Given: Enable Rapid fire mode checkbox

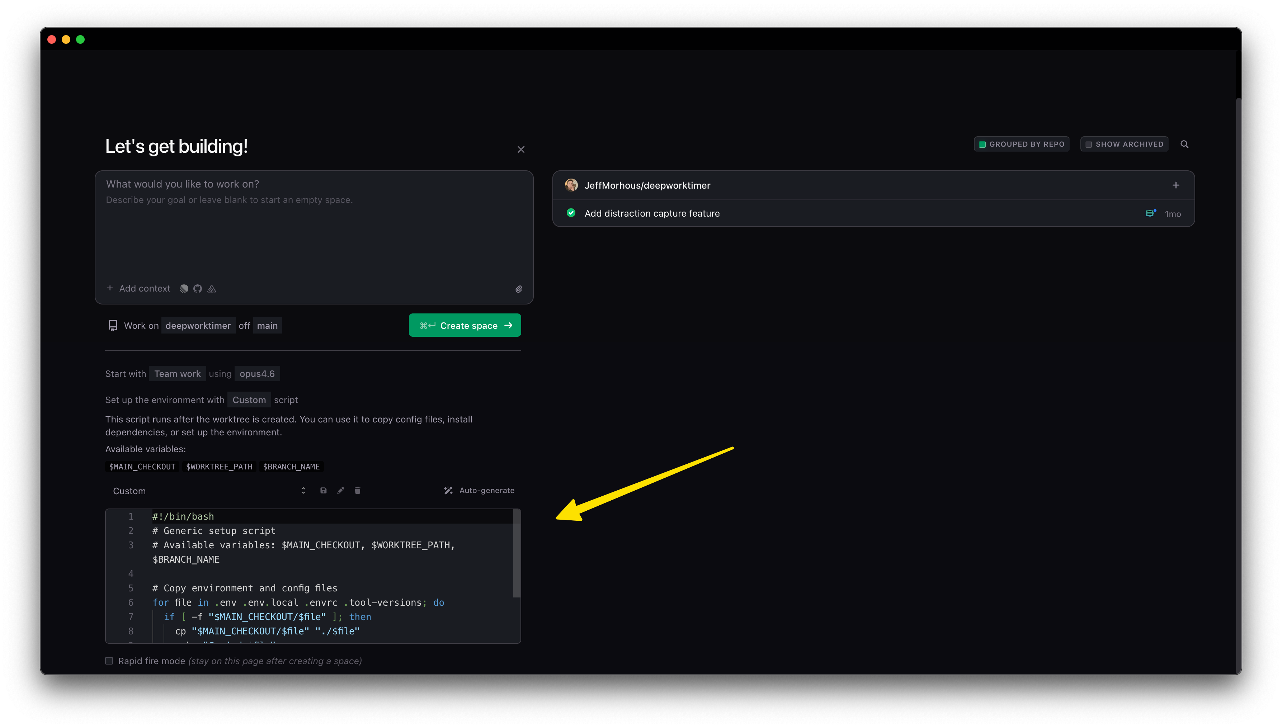Looking at the screenshot, I should (109, 661).
